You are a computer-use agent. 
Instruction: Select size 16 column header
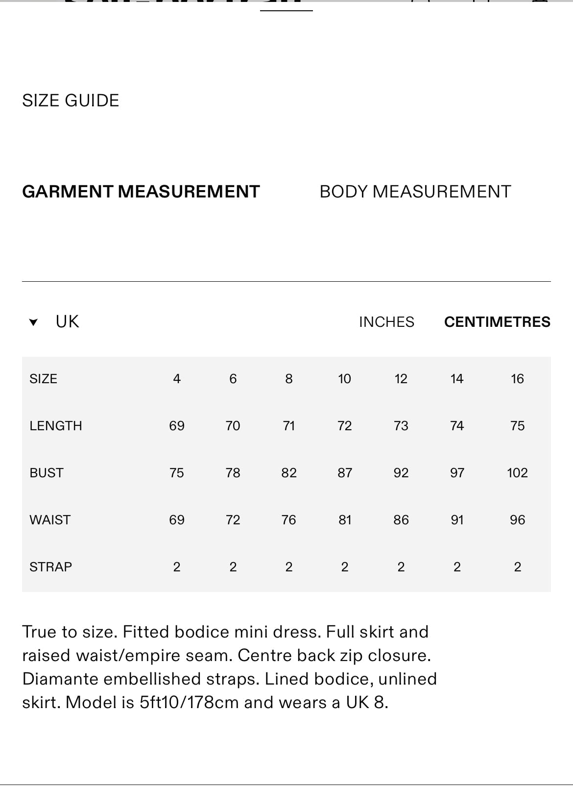click(517, 379)
